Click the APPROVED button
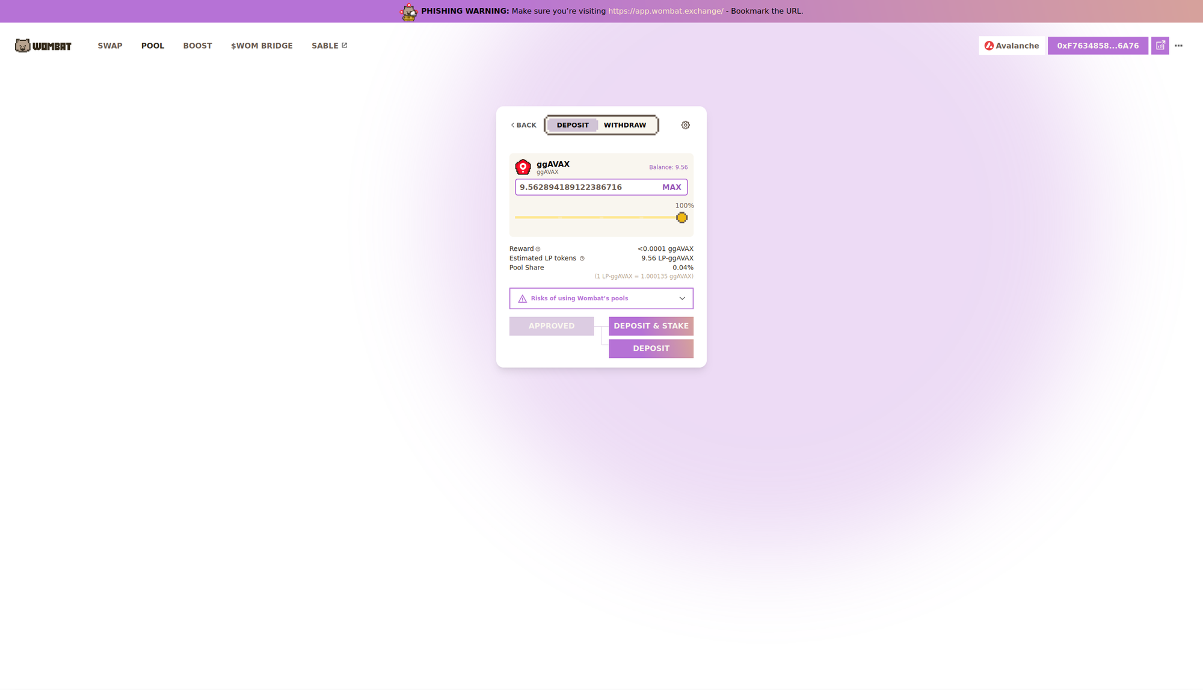 552,326
